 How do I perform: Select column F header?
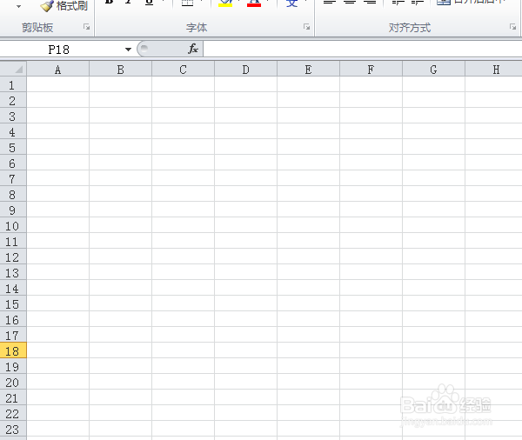click(371, 70)
